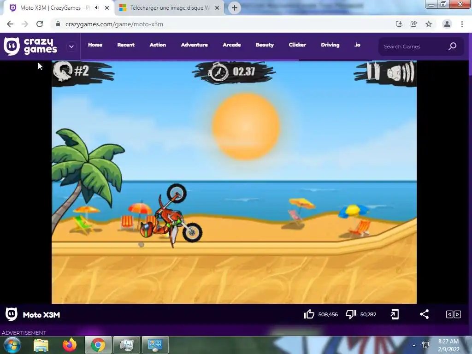
Task: Click the taskbar clock showing 8:27 AM
Action: [448, 345]
